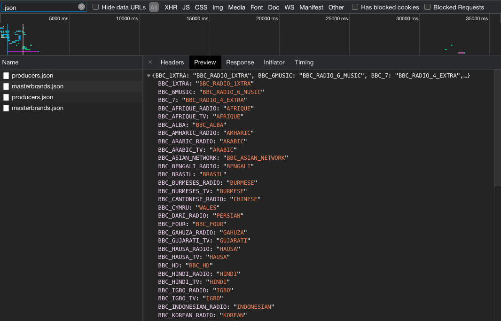Click the 15000 ms timeline label

point(197,18)
